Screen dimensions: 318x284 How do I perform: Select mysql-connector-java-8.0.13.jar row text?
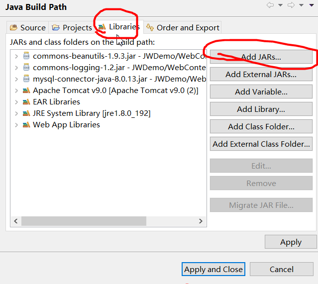tap(119, 79)
